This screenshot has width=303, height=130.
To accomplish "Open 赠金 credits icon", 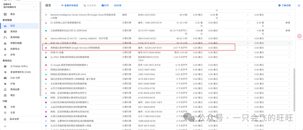I will [x=5, y=95].
